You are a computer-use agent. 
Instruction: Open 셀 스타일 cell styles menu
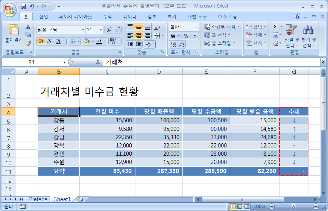[220, 43]
